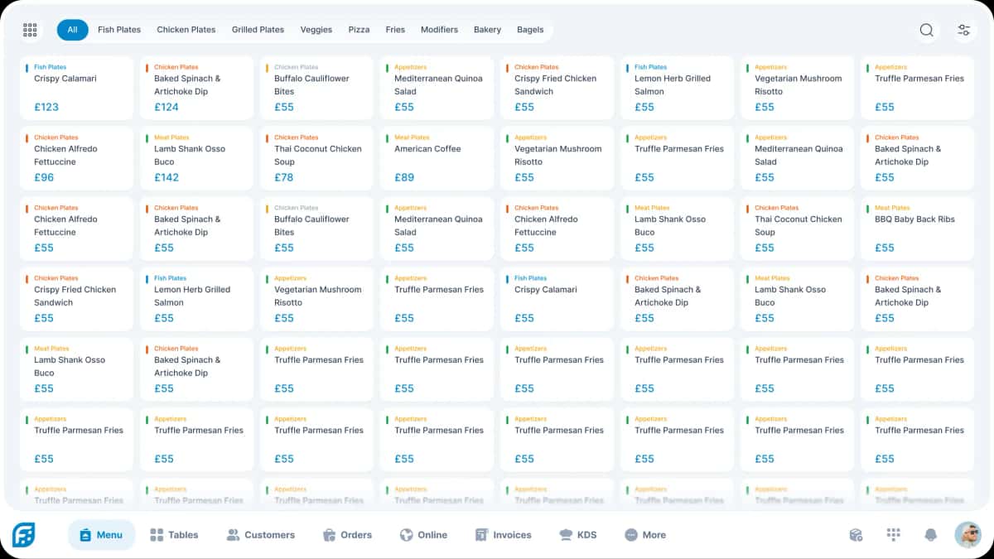This screenshot has height=559, width=994.
Task: Open the numeric keypad icon
Action: click(893, 534)
